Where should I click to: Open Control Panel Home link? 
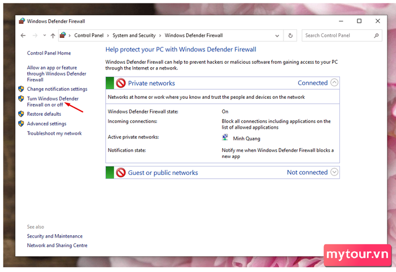(49, 53)
